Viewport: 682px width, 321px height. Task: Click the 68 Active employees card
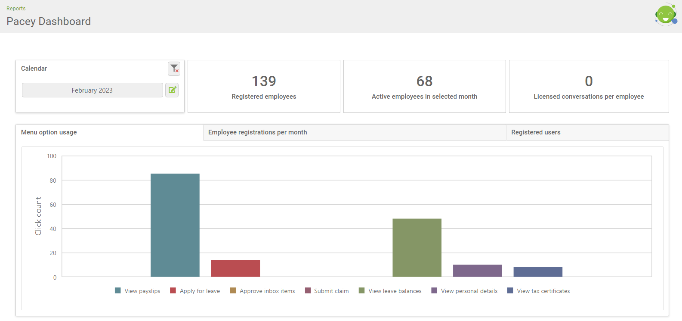(x=424, y=87)
